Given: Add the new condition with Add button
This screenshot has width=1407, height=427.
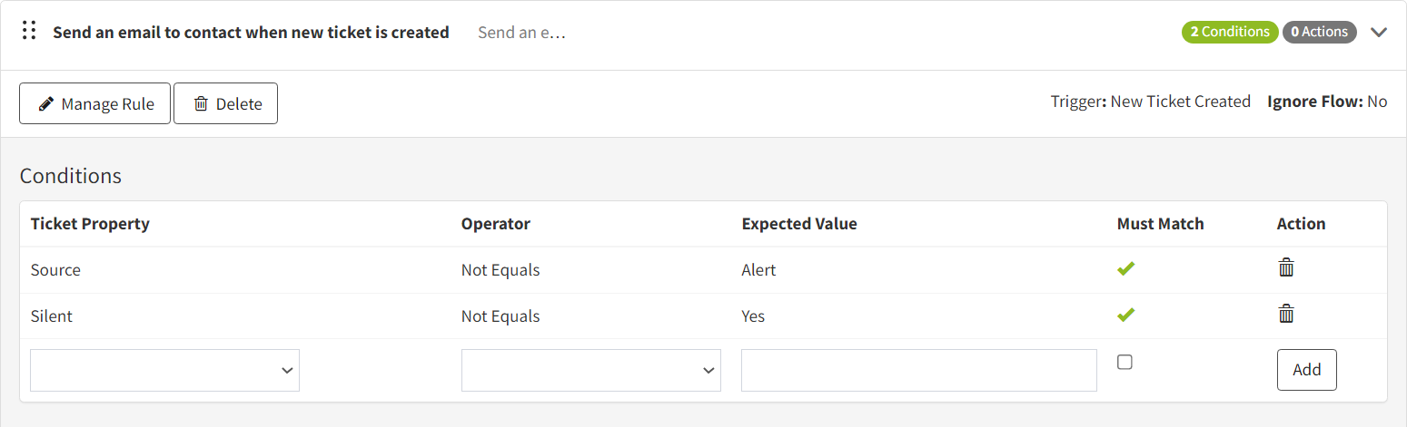Looking at the screenshot, I should pos(1306,370).
